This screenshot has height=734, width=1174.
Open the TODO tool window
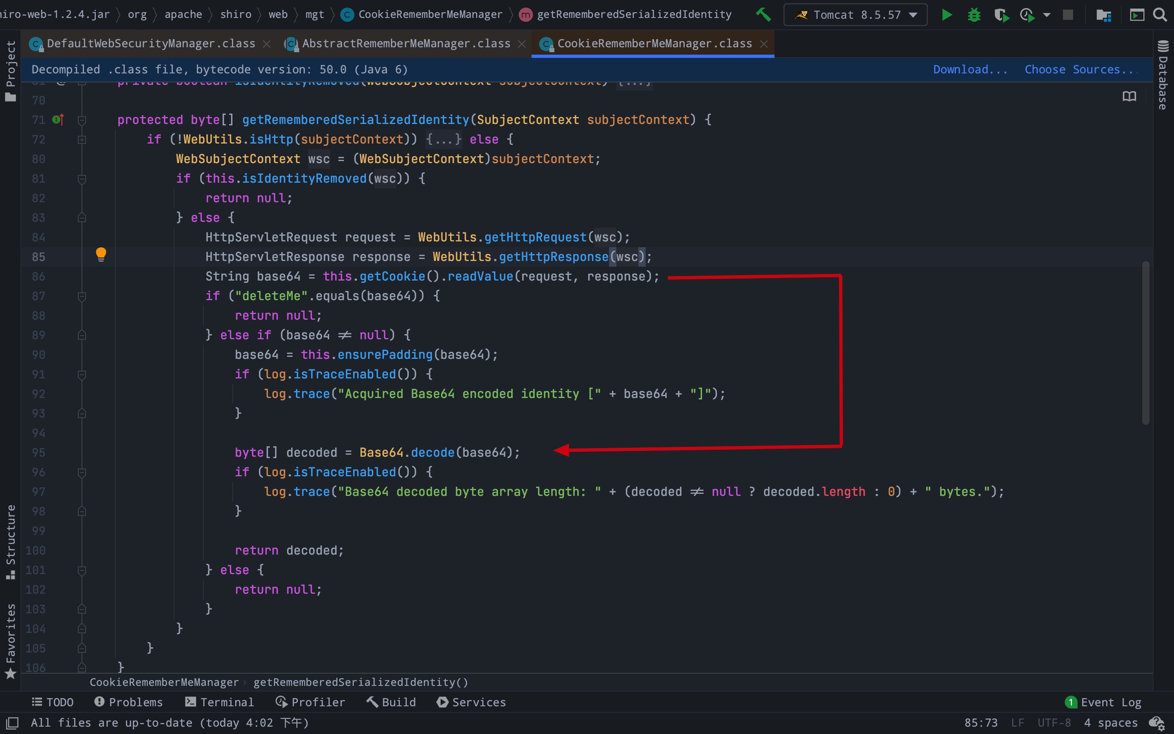(53, 702)
